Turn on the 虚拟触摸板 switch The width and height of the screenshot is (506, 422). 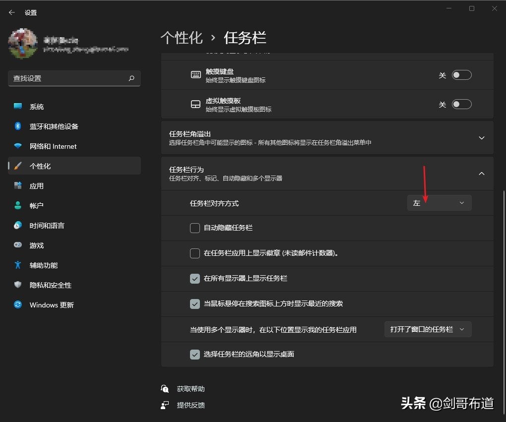click(461, 104)
